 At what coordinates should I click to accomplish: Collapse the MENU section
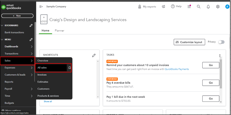2,39
